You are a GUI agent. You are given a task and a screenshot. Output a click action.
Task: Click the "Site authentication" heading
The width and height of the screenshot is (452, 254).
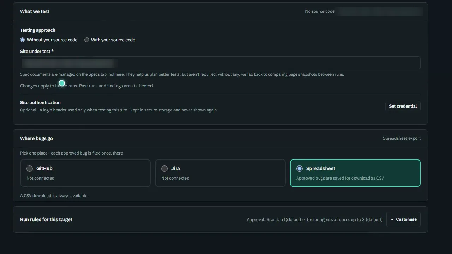click(40, 103)
